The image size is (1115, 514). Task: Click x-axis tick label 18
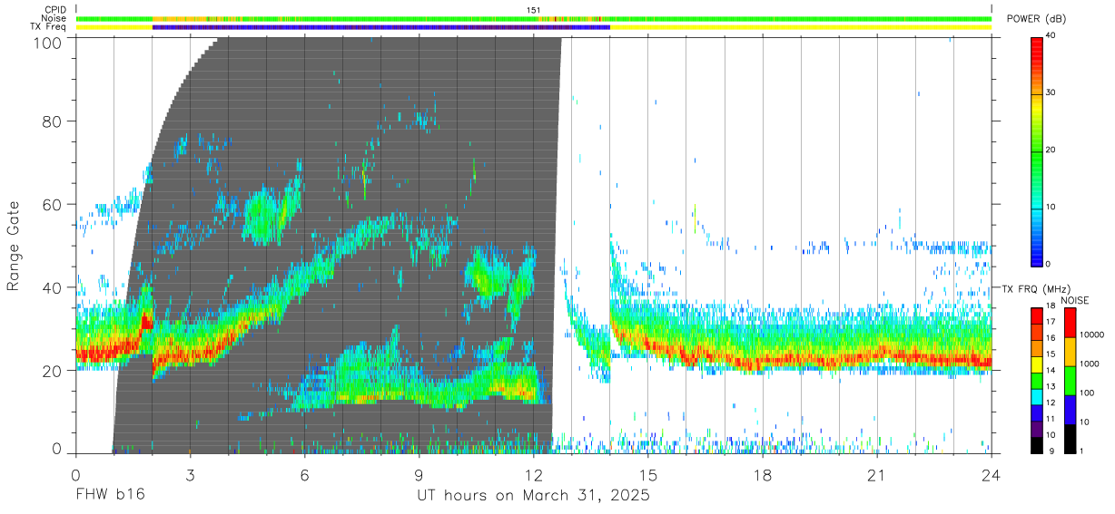(x=762, y=475)
